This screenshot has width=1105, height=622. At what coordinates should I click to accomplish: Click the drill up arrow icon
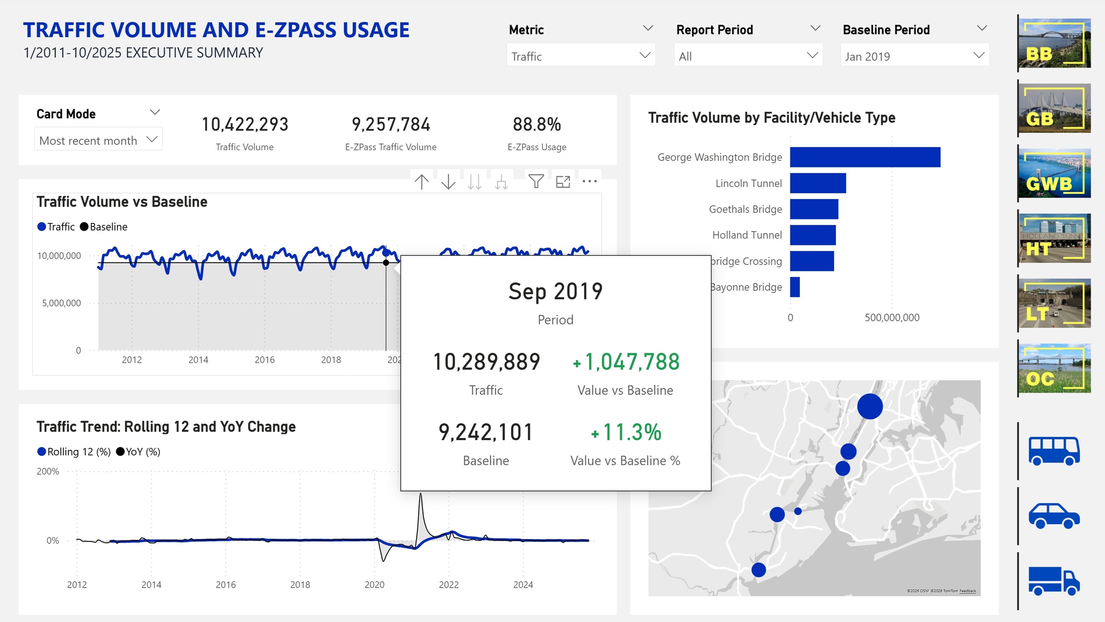pos(422,182)
